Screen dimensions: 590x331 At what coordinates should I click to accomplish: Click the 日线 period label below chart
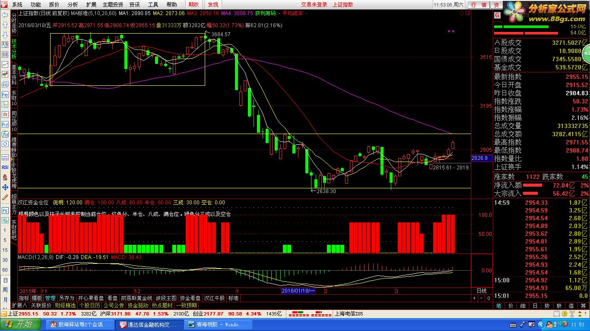pos(481,291)
